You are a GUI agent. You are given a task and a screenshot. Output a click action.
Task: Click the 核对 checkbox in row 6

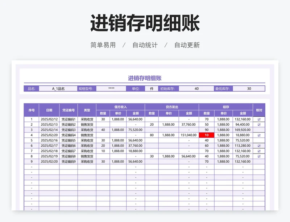coord(259,146)
